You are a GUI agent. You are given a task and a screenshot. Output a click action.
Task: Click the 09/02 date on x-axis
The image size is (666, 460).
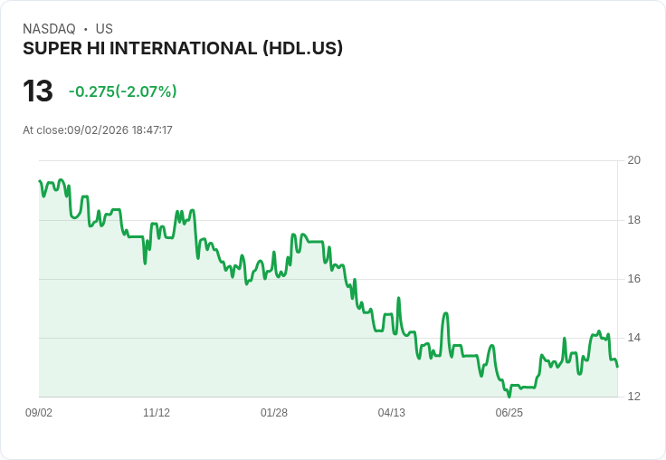click(x=39, y=412)
